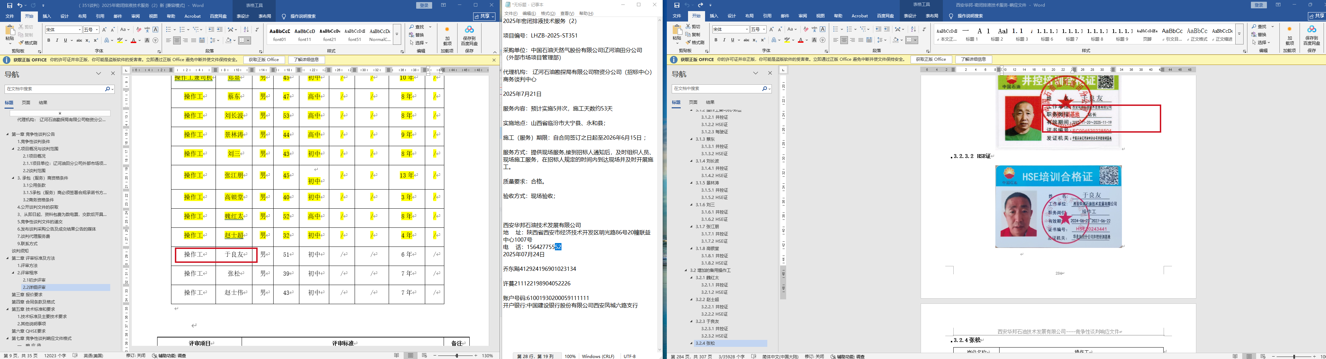Collapse '第二章 评审标准及方法' in left navigation
Image resolution: width=1326 pixels, height=359 pixels.
tap(8, 258)
